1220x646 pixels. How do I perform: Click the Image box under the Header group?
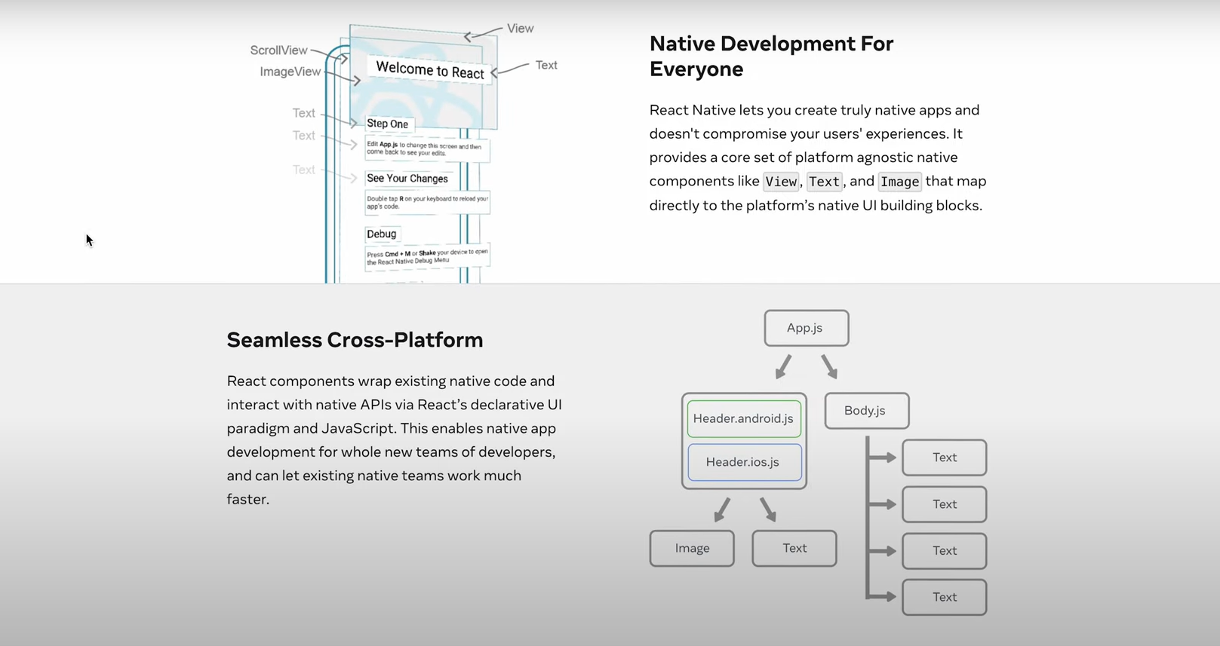692,548
